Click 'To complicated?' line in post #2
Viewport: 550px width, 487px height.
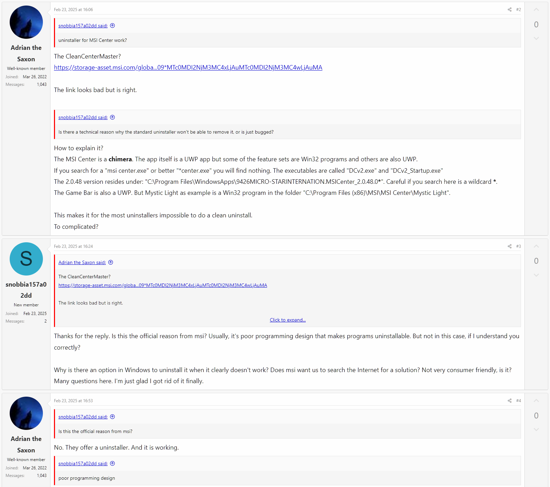76,227
